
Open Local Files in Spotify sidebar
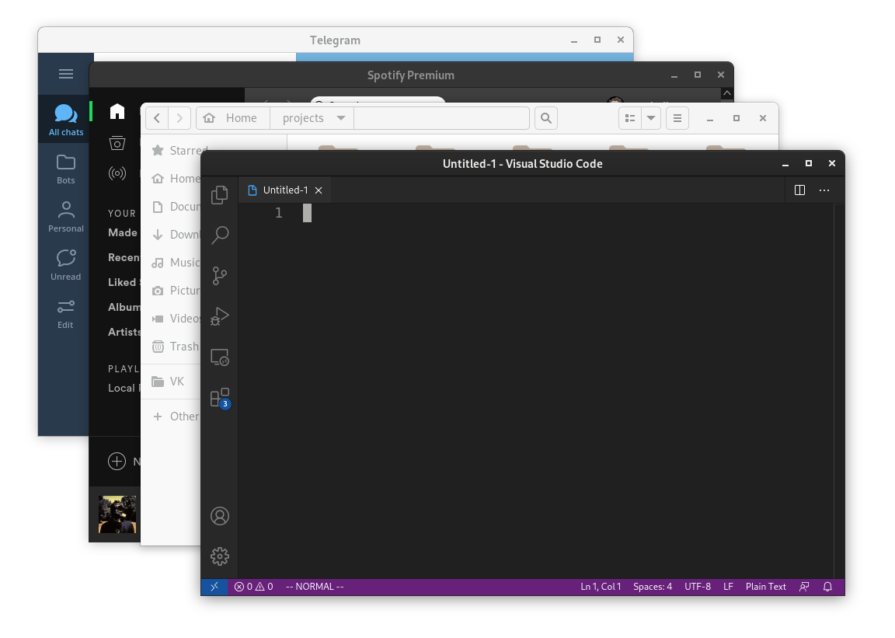point(124,388)
